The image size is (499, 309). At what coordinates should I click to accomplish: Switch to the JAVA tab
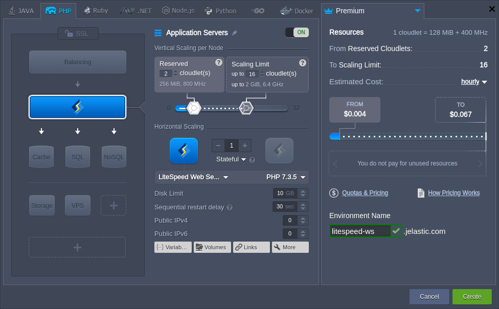(21, 11)
